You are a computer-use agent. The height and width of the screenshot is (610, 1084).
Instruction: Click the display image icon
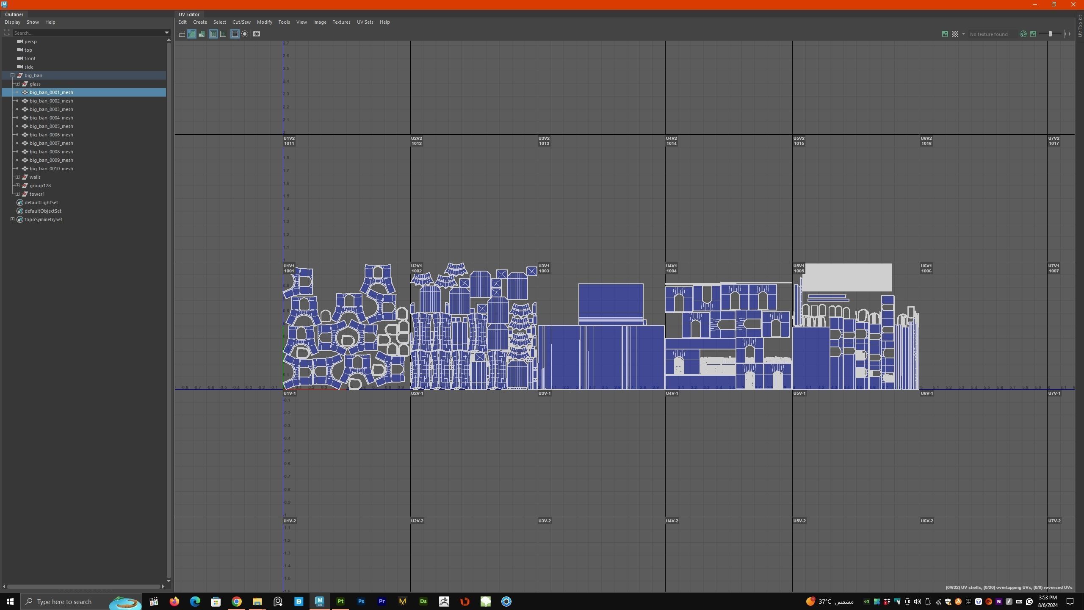click(x=945, y=34)
